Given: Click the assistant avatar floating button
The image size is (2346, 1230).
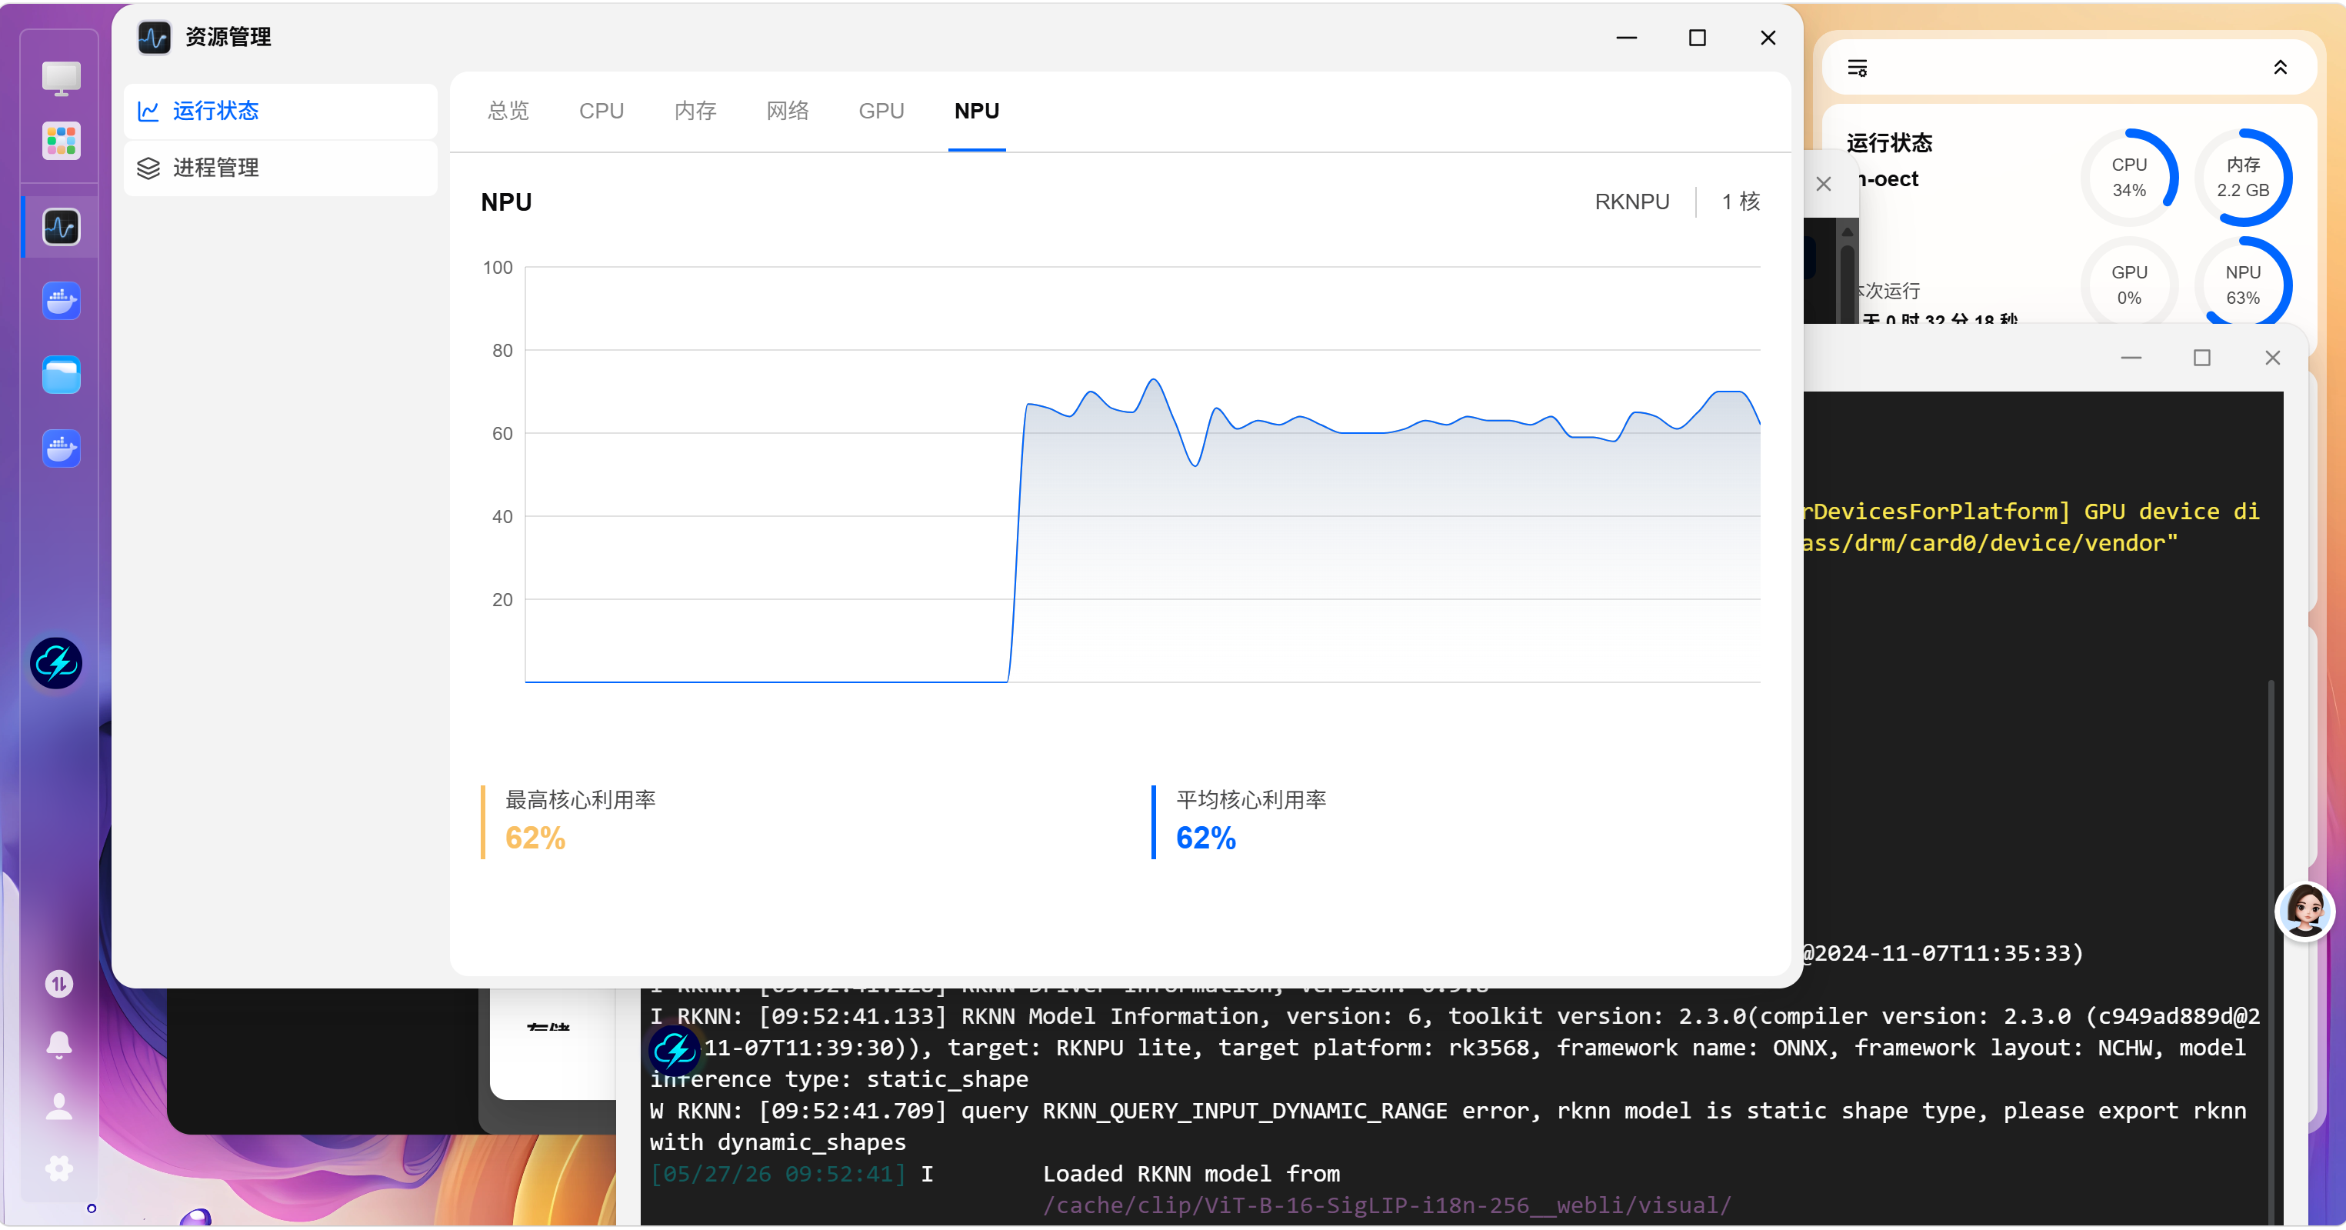Looking at the screenshot, I should [x=2305, y=910].
